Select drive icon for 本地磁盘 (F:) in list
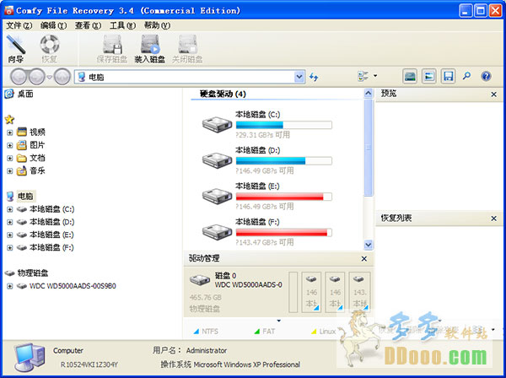506x378 pixels. coord(218,232)
